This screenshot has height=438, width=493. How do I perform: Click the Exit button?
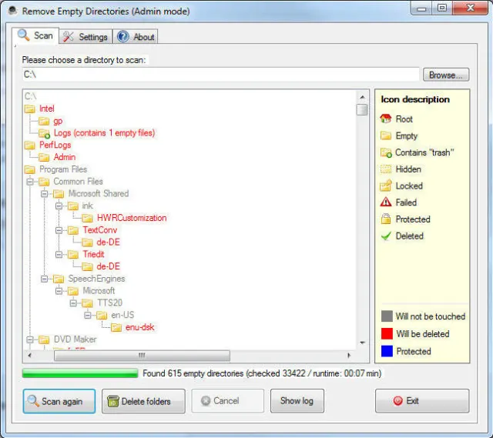point(422,400)
